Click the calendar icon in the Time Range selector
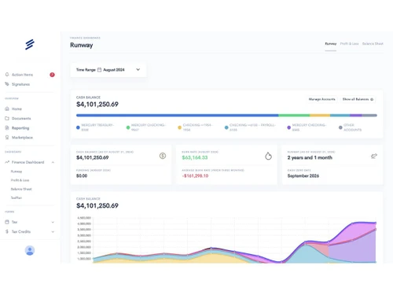Screen dimensions: 393x295 [x=99, y=70]
